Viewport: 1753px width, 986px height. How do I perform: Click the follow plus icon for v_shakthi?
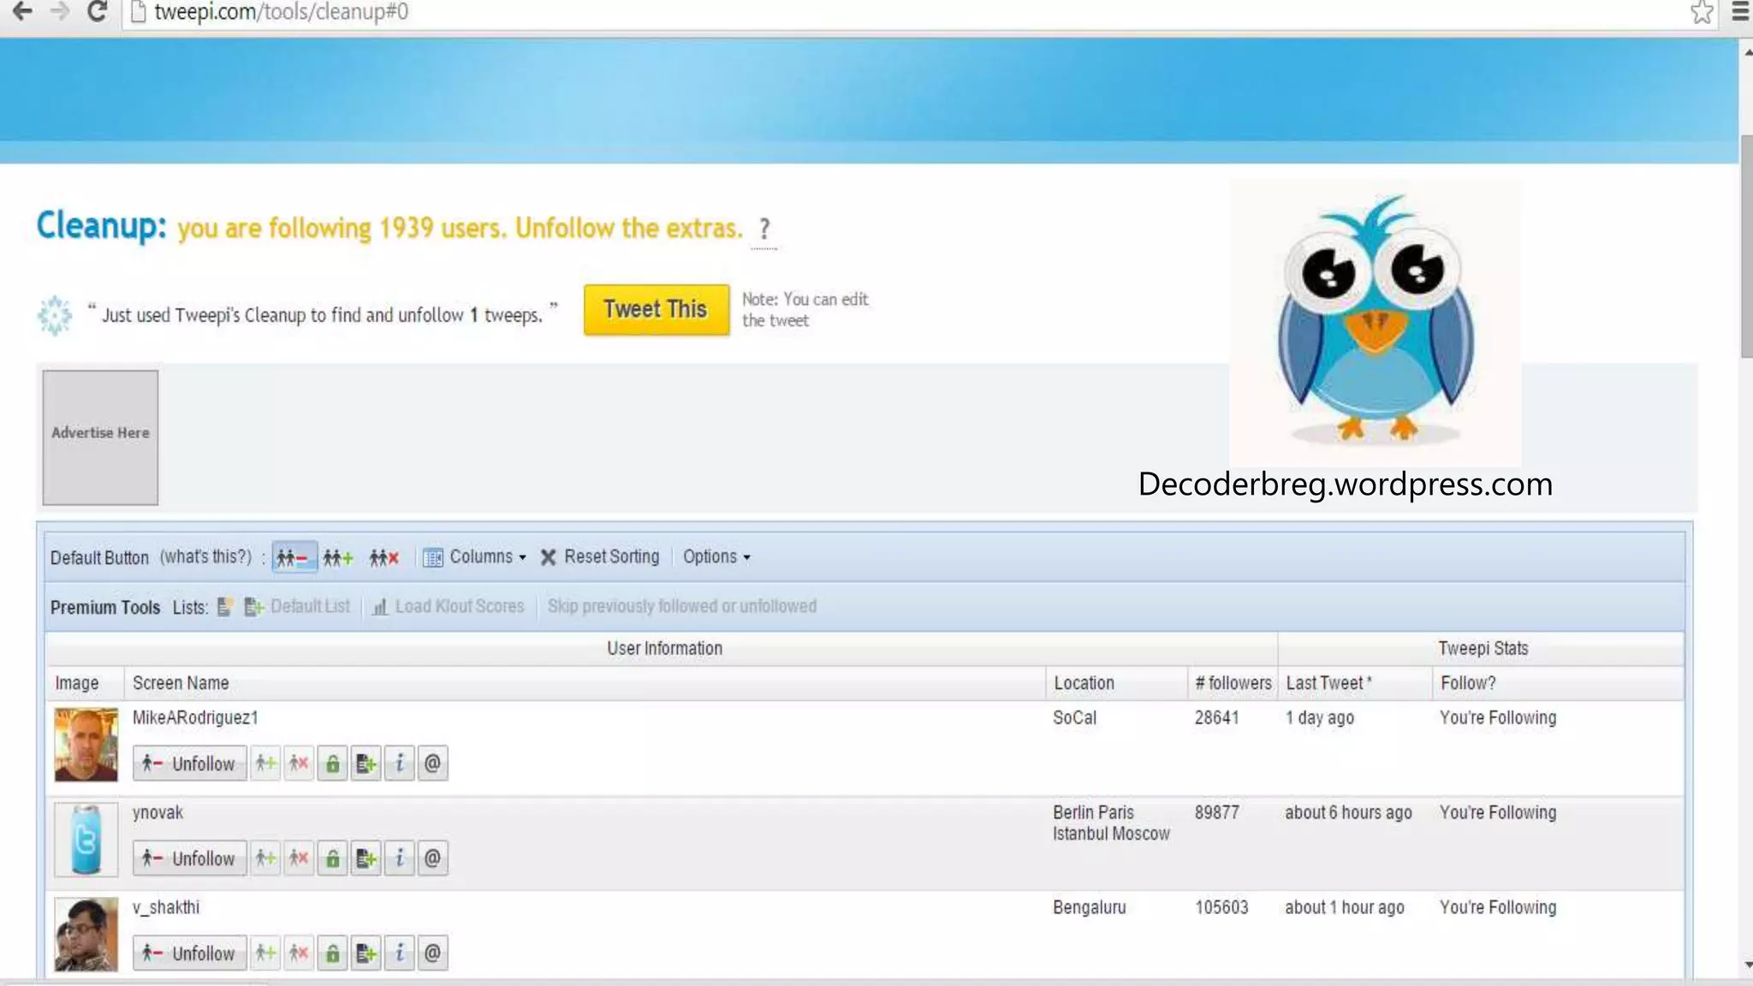tap(265, 953)
